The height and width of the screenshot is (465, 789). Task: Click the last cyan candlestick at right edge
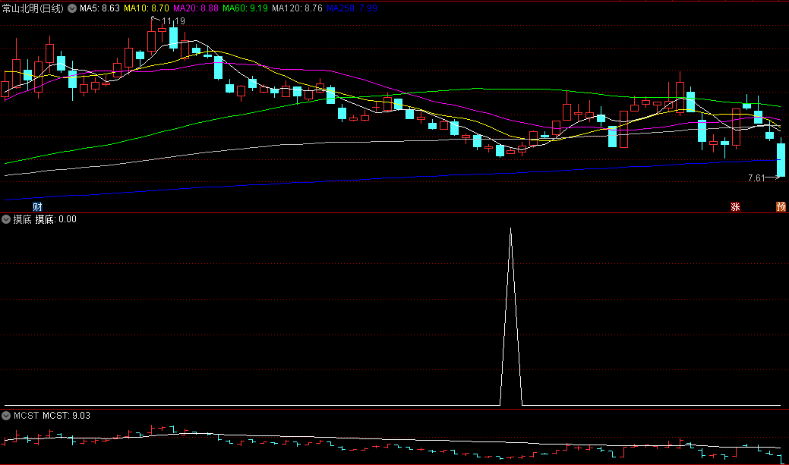[781, 160]
